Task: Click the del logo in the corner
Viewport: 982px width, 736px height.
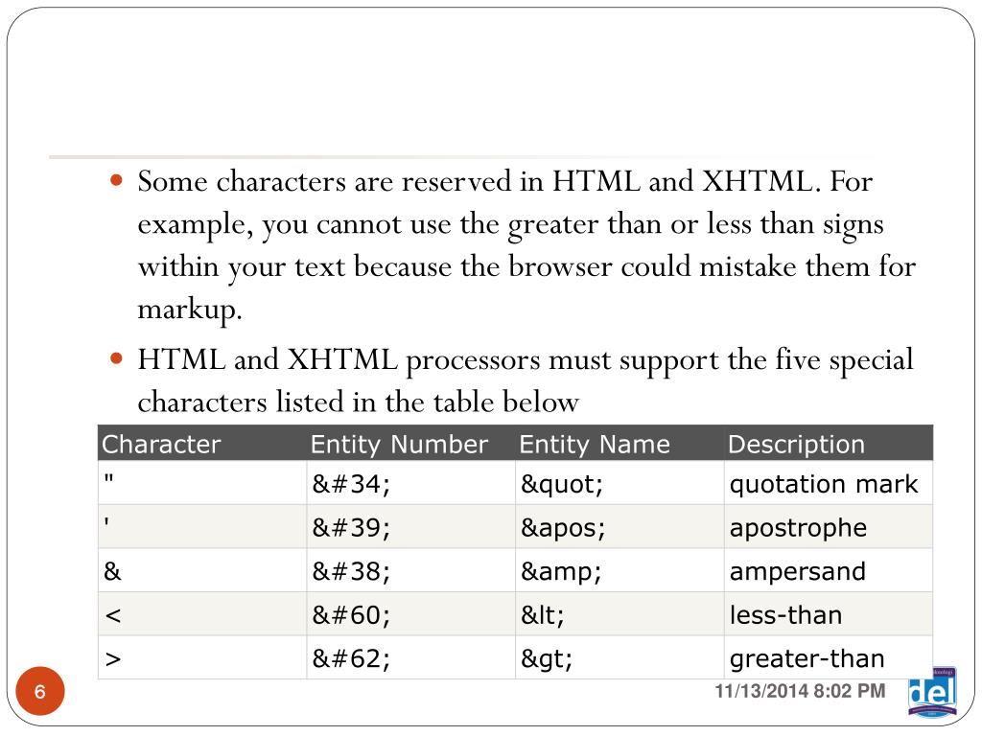Action: [x=932, y=691]
